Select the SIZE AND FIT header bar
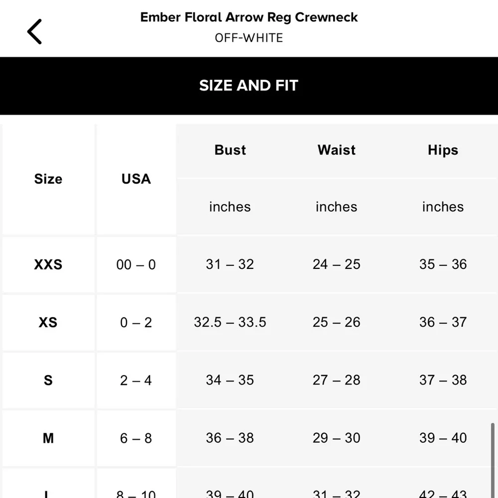Screen dimensions: 498x498 click(x=249, y=86)
